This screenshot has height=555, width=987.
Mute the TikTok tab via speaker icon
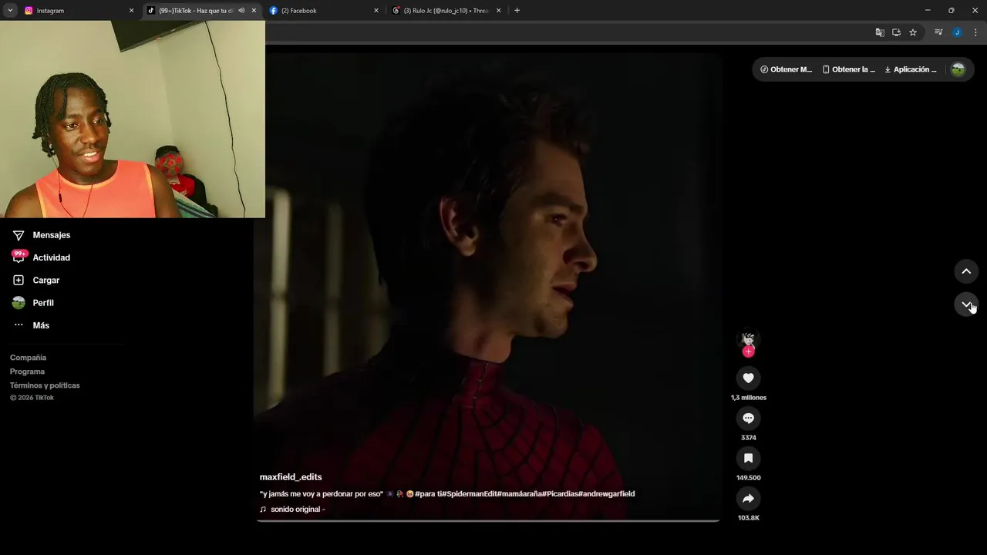pyautogui.click(x=241, y=11)
